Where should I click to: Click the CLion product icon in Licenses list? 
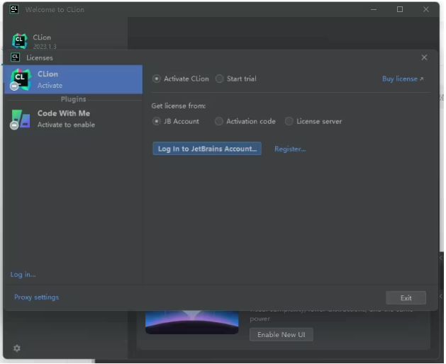click(x=21, y=79)
